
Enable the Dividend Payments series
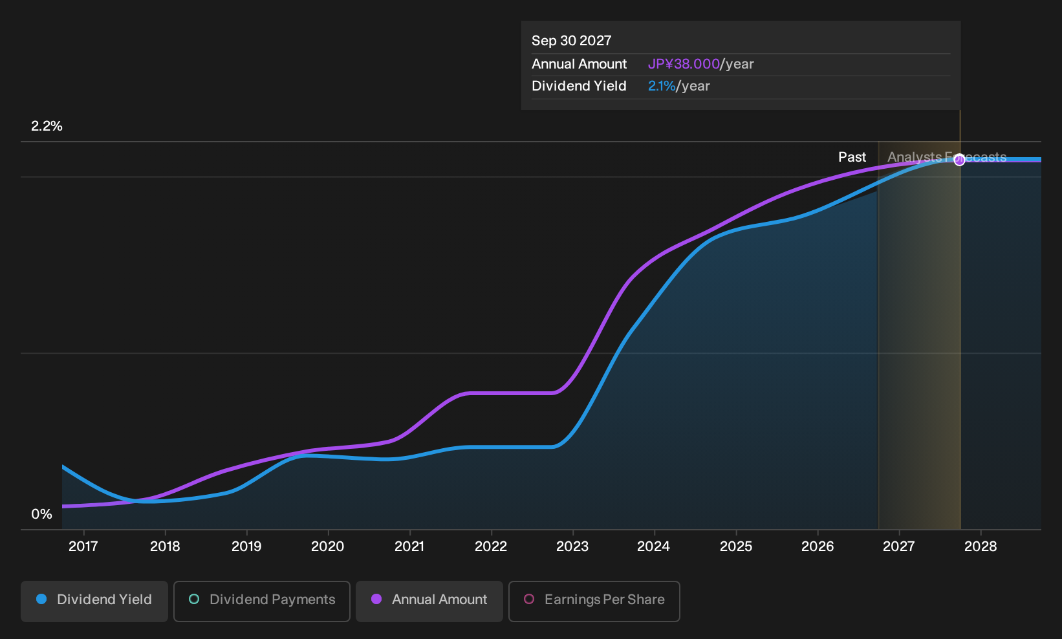pos(262,601)
